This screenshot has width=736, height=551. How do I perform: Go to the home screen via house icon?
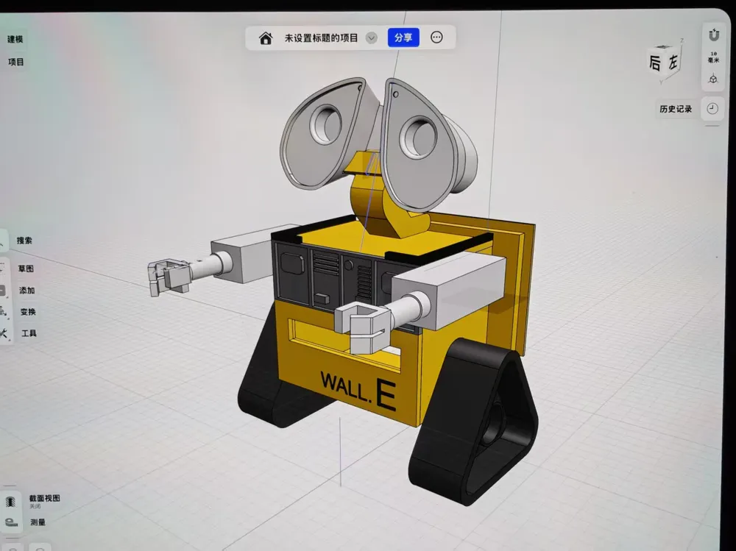pyautogui.click(x=266, y=38)
